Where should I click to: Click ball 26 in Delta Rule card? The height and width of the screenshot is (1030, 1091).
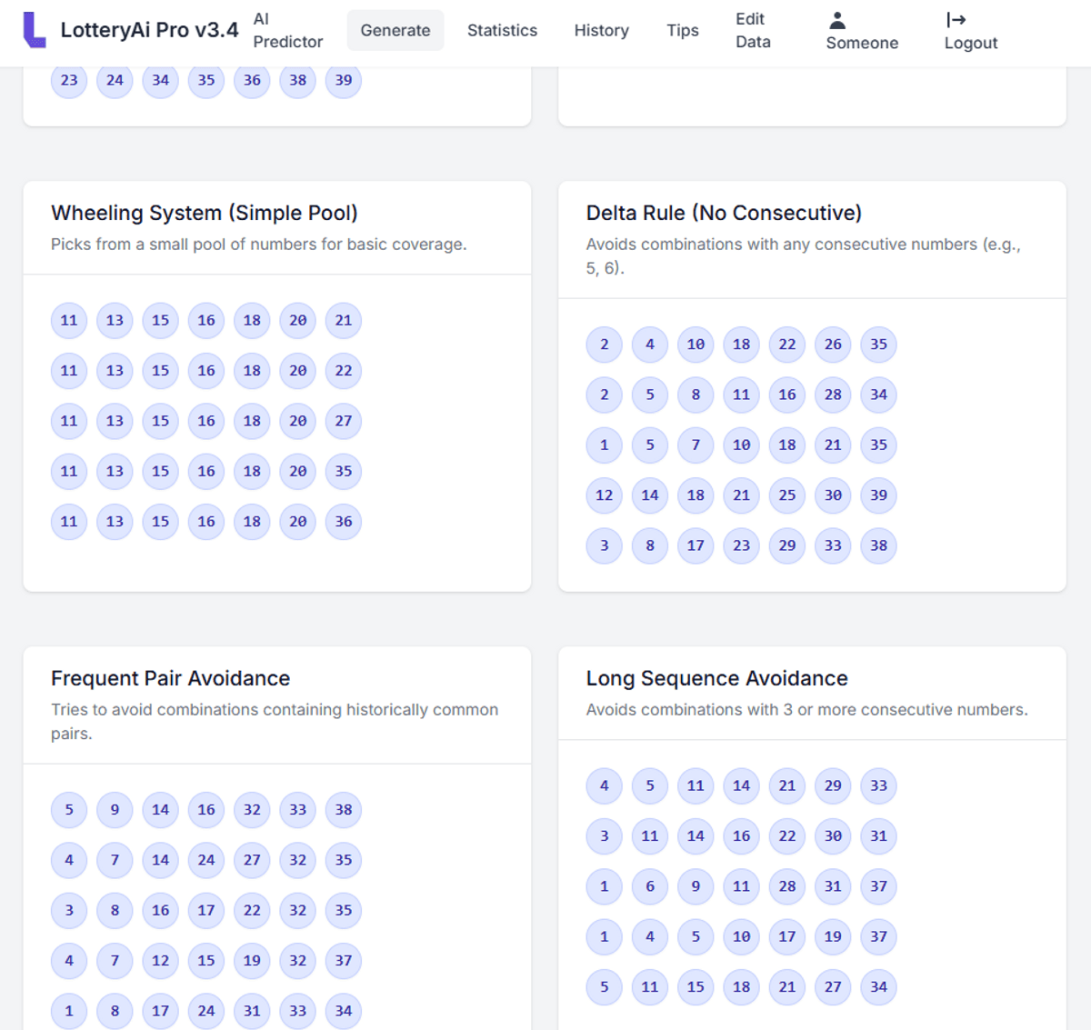pyautogui.click(x=833, y=345)
